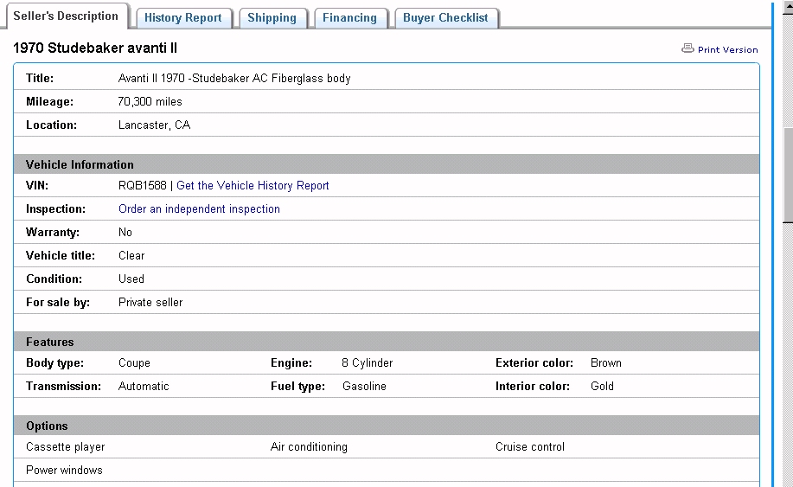This screenshot has height=487, width=793.
Task: Open the Shipping tab
Action: [x=272, y=18]
